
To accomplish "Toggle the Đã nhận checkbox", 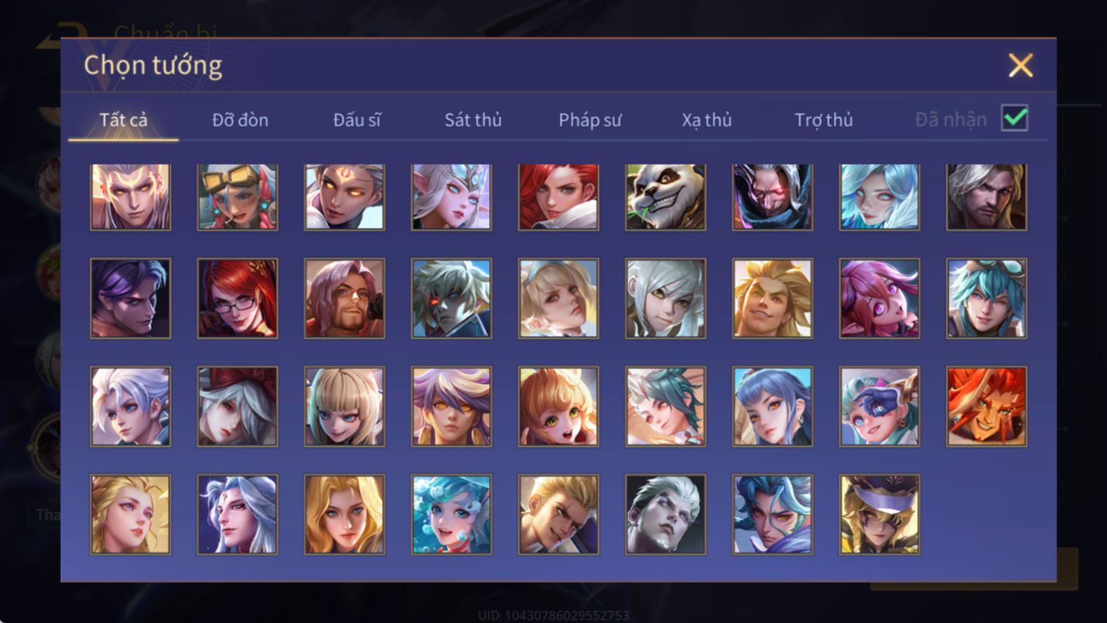I will 1015,118.
